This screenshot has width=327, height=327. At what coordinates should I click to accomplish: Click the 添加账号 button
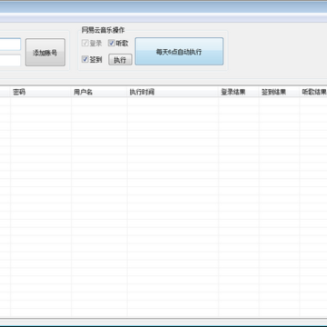pos(45,52)
